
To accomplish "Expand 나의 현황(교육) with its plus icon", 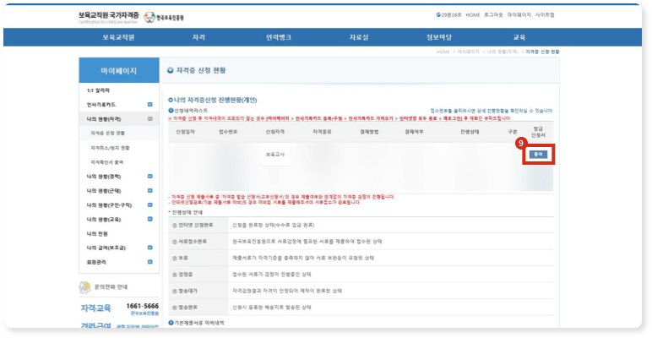I will [150, 220].
